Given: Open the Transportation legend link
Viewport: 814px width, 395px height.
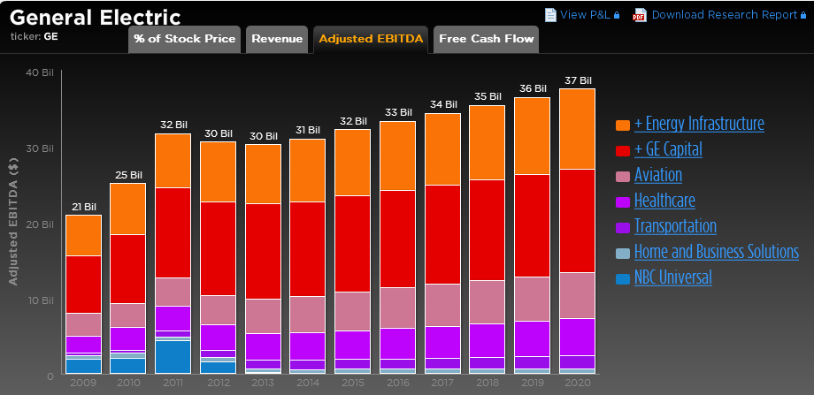Looking at the screenshot, I should tap(674, 226).
